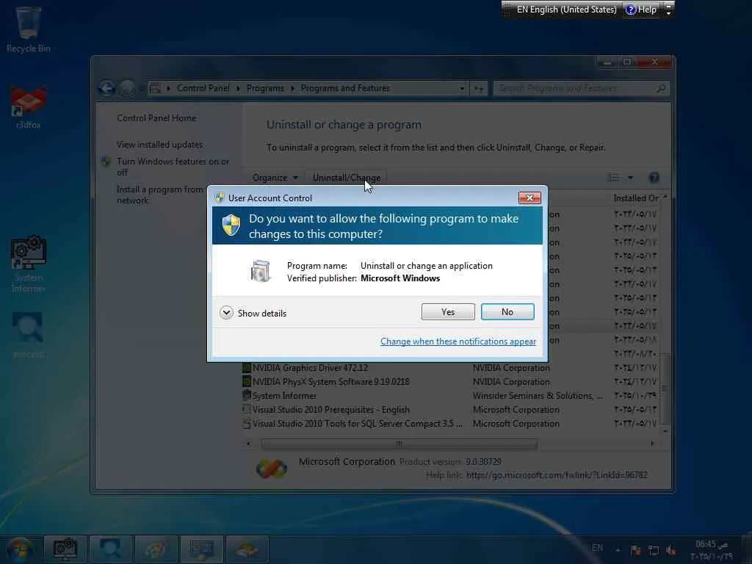Screen dimensions: 752x564
Task: Click Help on the language bar
Action: tap(641, 9)
